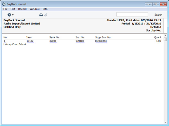Click the BuyBack Journal window app icon
This screenshot has width=169, height=126.
click(x=4, y=4)
